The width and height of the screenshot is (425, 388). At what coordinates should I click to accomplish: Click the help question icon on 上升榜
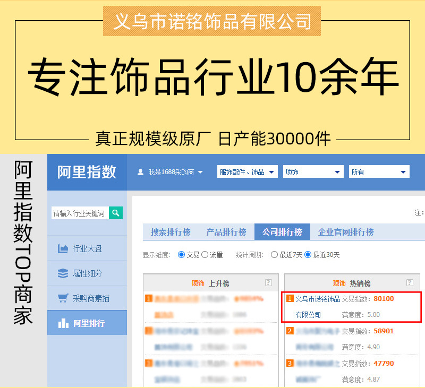pyautogui.click(x=268, y=283)
